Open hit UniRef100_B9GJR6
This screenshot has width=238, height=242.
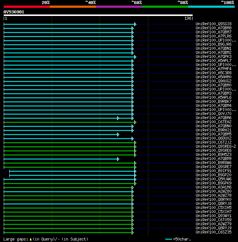click(213, 44)
